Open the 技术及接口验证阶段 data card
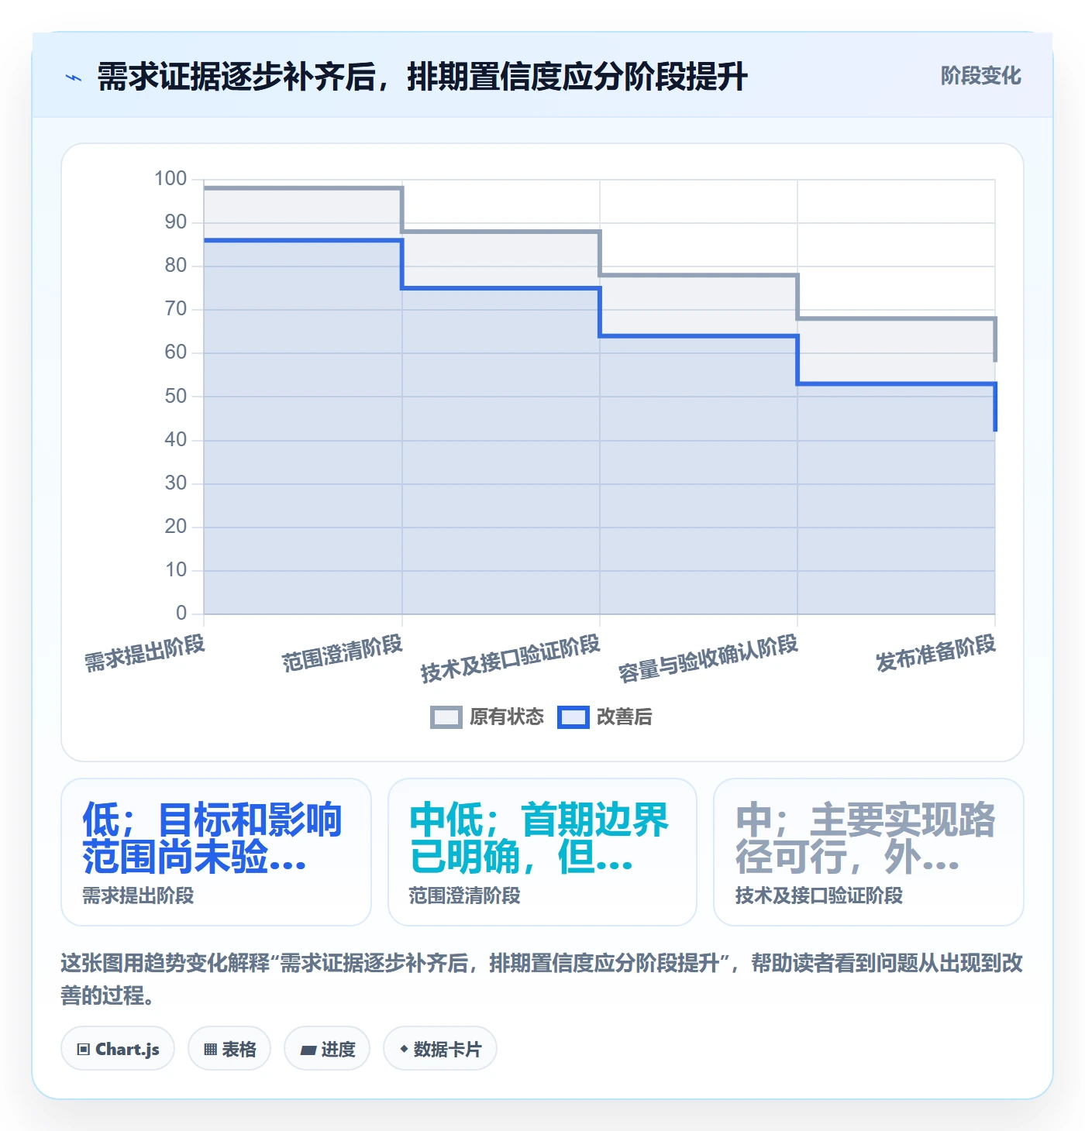Viewport: 1085px width, 1131px height. tap(869, 852)
